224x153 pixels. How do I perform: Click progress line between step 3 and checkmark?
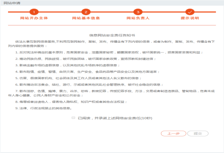164,12
